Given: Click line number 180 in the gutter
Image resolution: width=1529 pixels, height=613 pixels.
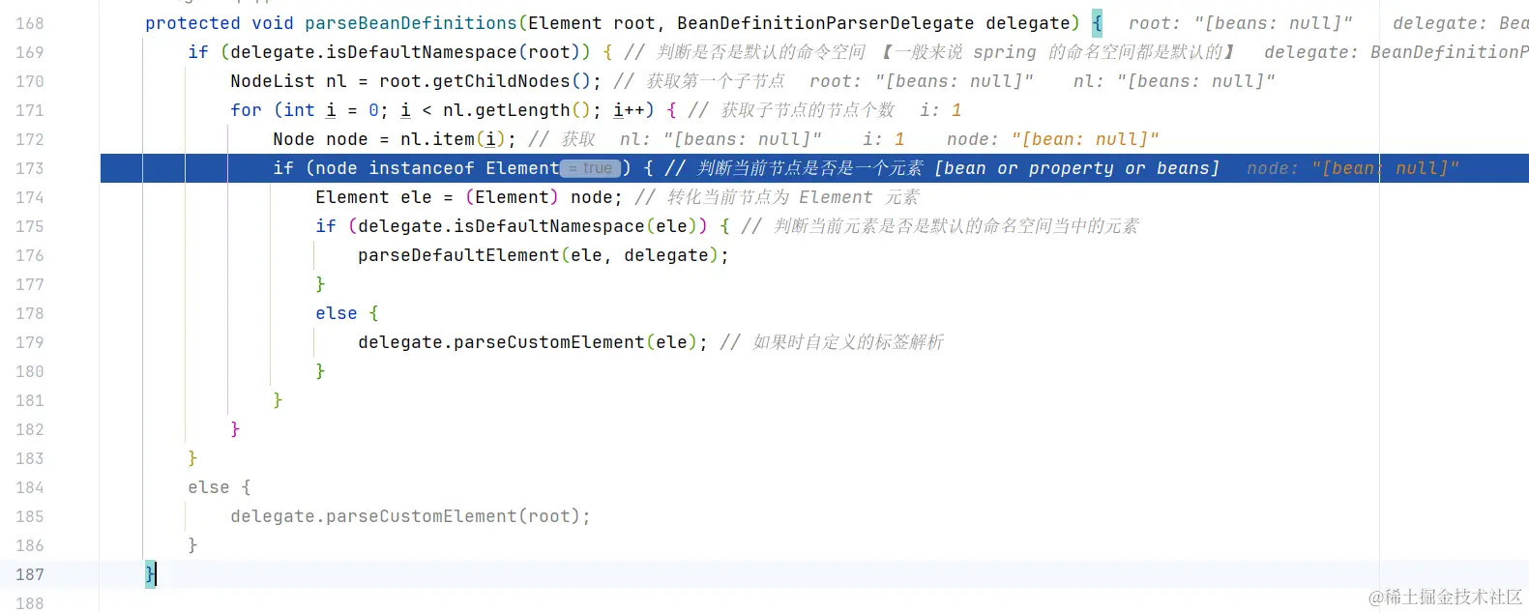Looking at the screenshot, I should tap(30, 371).
